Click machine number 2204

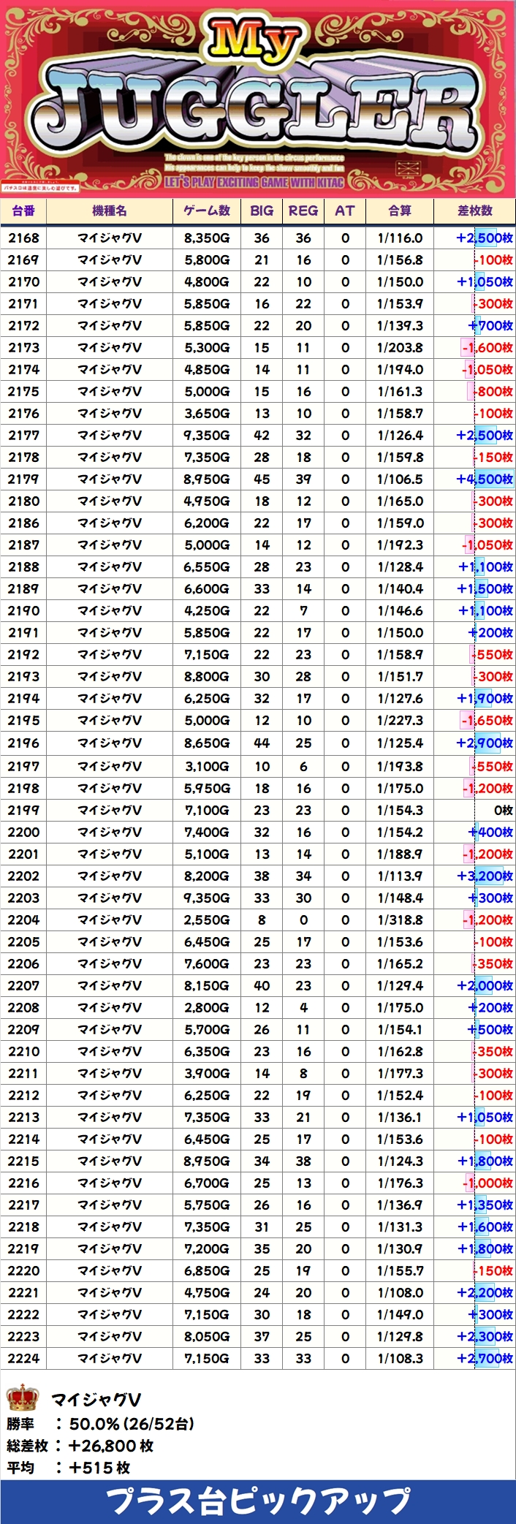[23, 920]
